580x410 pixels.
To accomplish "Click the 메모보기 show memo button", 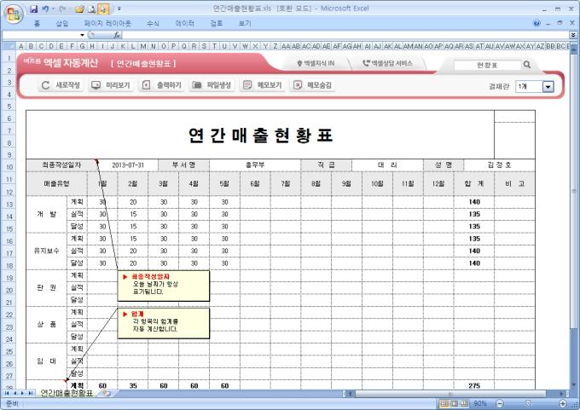I will click(262, 85).
